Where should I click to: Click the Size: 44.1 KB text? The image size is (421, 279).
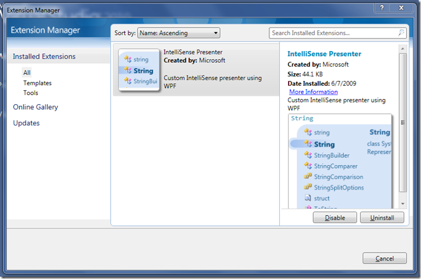click(305, 74)
